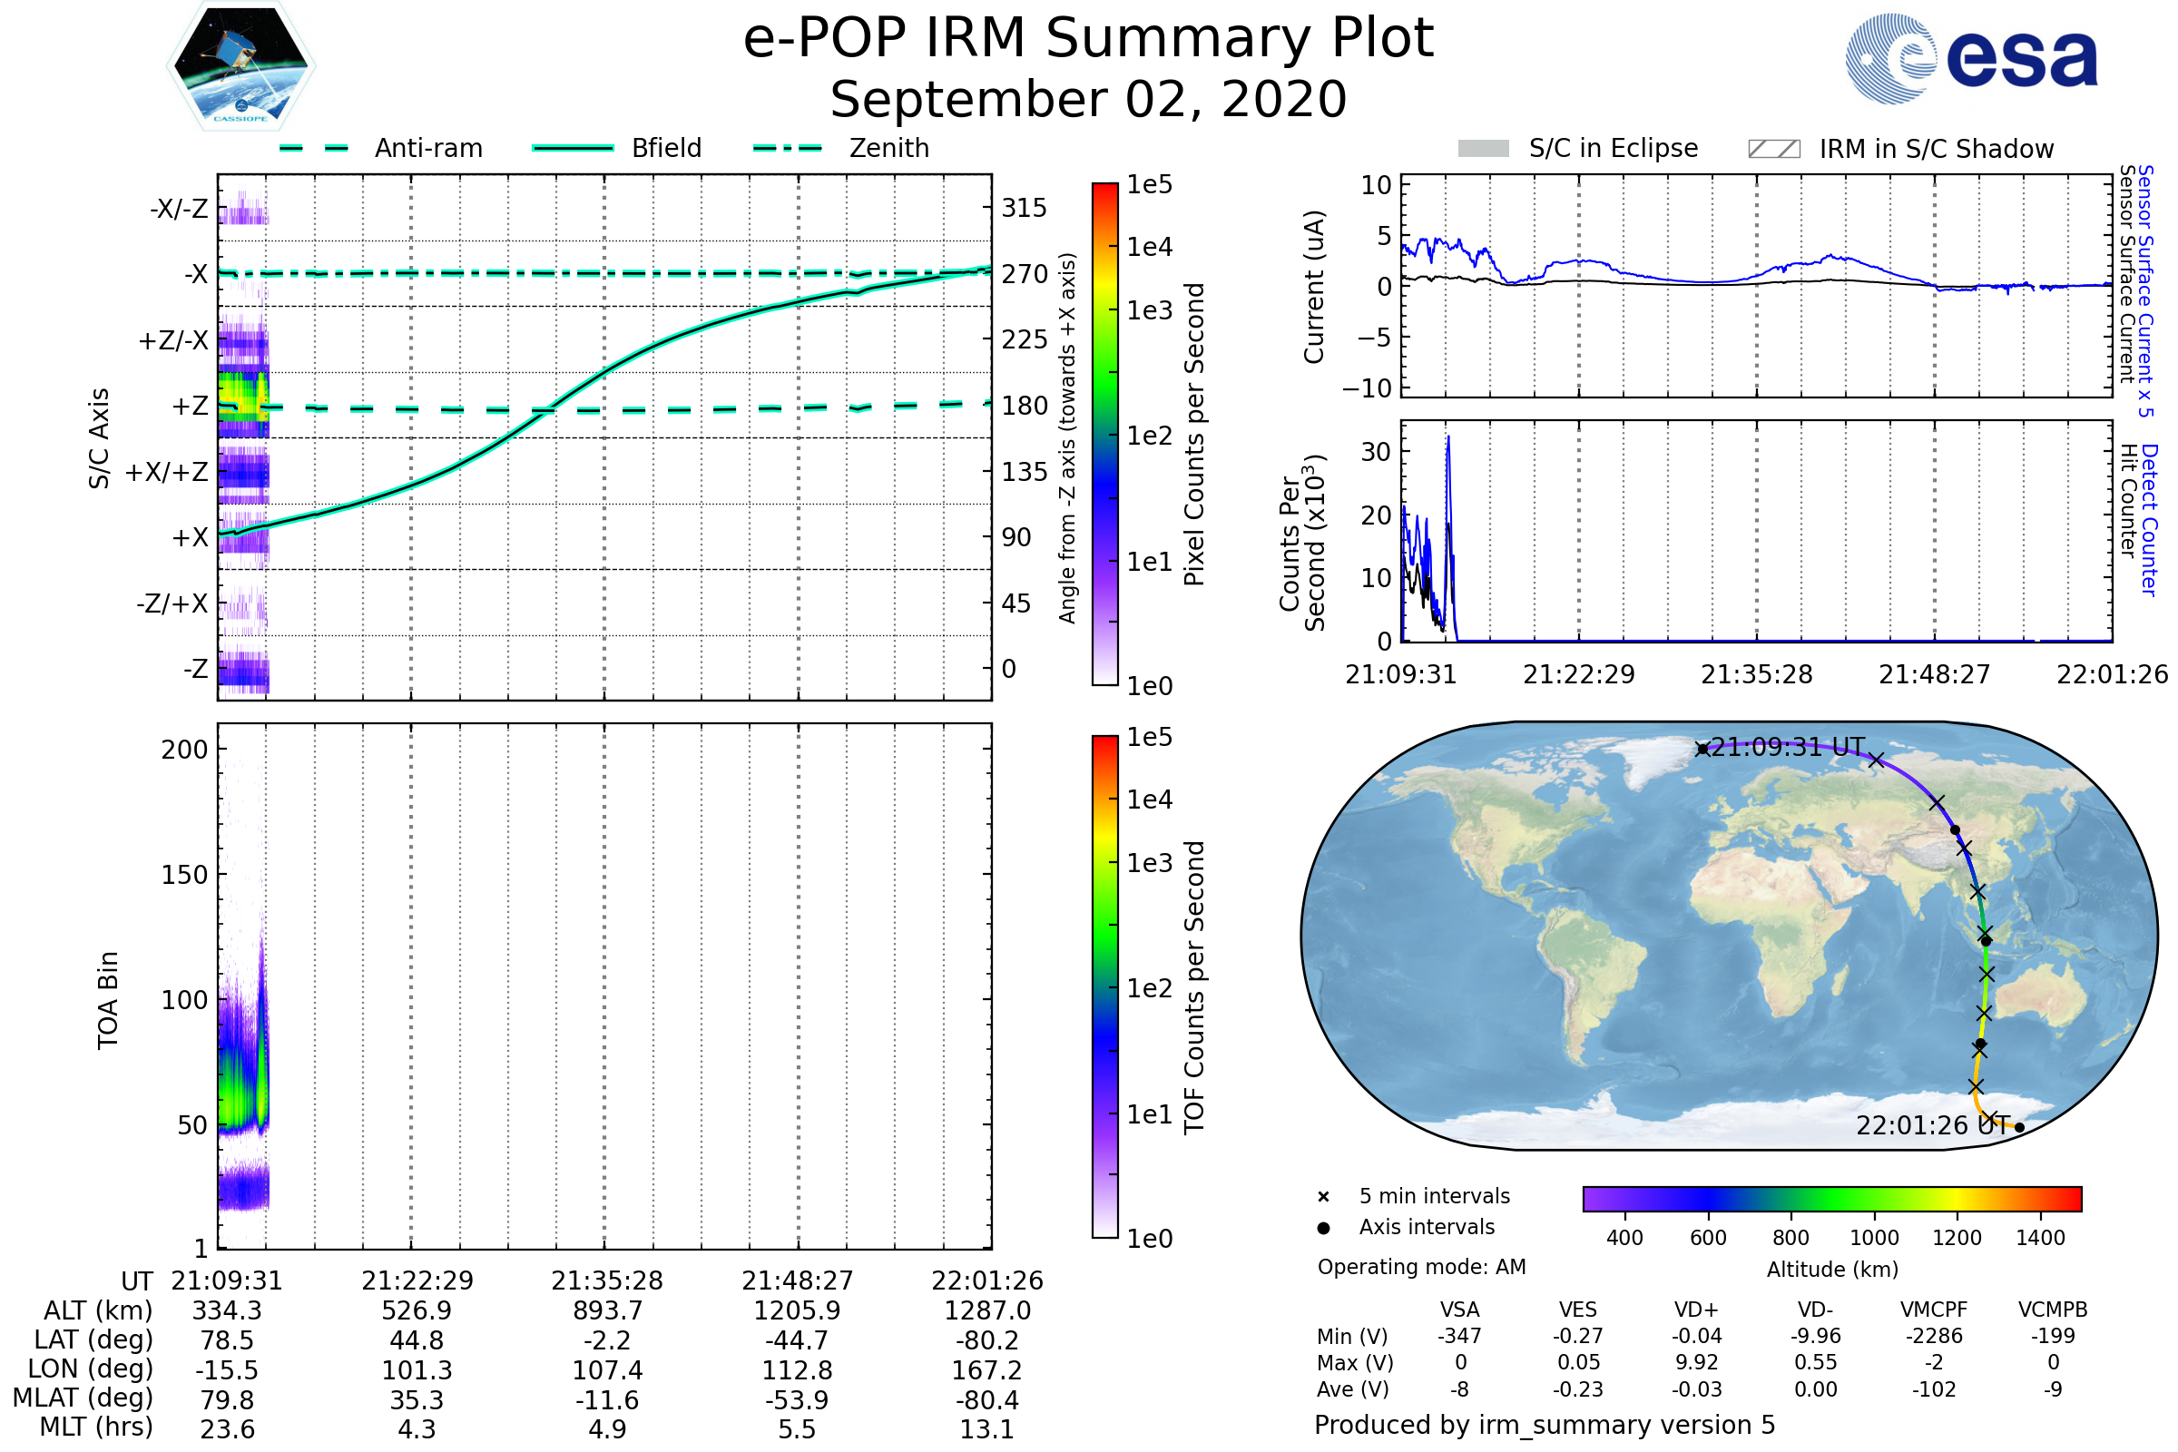Click the Detect Counter blue axis label
The width and height of the screenshot is (2178, 1452).
2148,519
